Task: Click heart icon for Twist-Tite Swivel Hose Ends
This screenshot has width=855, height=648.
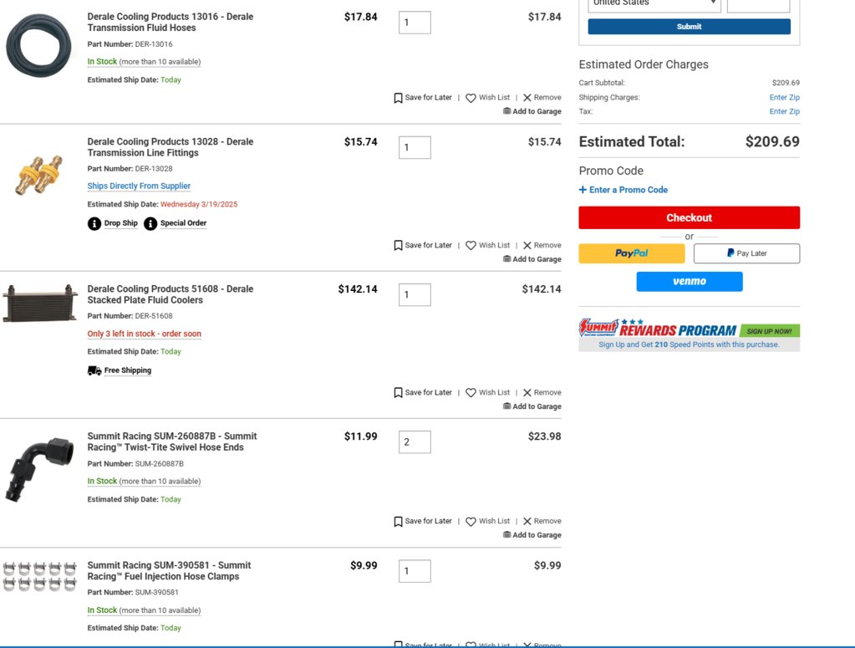Action: (x=471, y=522)
